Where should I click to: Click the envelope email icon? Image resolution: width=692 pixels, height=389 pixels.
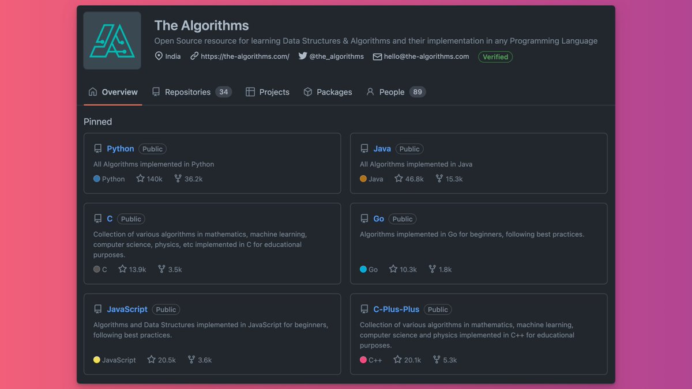378,56
